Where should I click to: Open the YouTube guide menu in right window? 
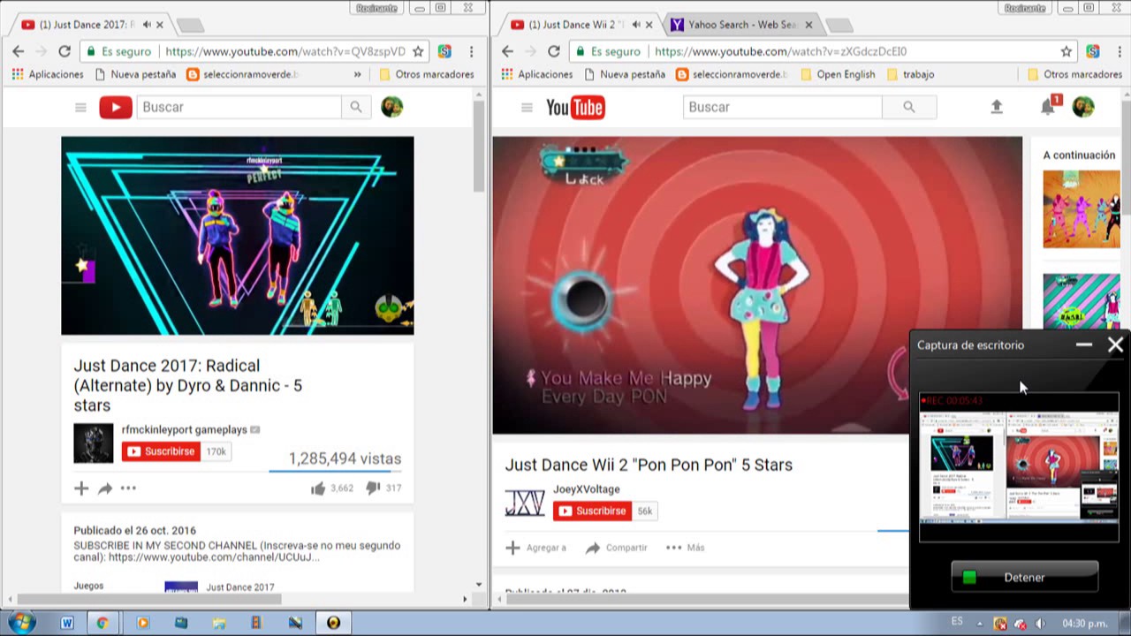(x=527, y=107)
